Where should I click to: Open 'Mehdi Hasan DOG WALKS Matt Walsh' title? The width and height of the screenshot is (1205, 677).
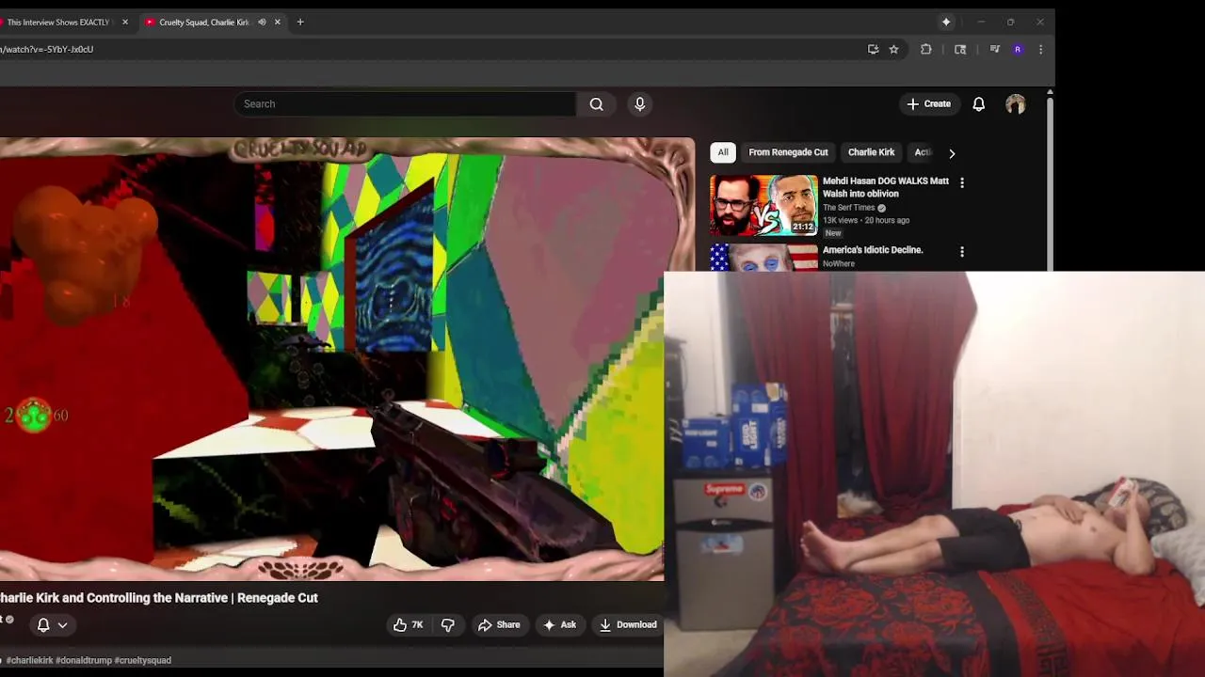coord(886,187)
